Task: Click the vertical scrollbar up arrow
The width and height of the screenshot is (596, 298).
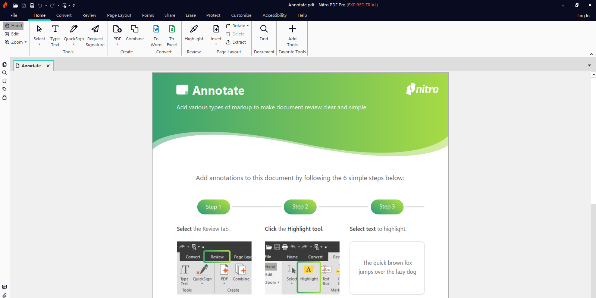Action: [x=593, y=75]
